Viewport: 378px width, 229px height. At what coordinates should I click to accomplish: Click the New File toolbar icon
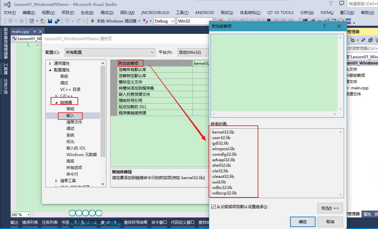(x=31, y=21)
